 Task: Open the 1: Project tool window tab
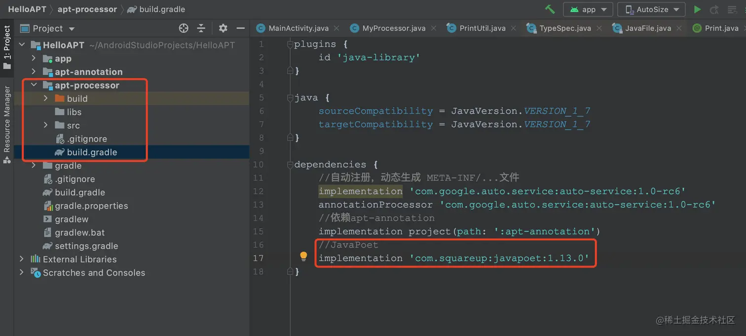[7, 47]
